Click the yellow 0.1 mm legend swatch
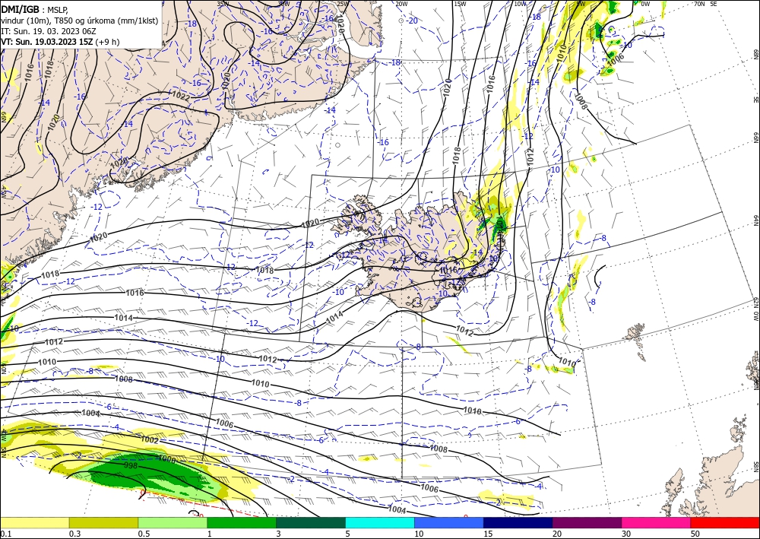Viewport: 760px width, 539px height. click(34, 522)
